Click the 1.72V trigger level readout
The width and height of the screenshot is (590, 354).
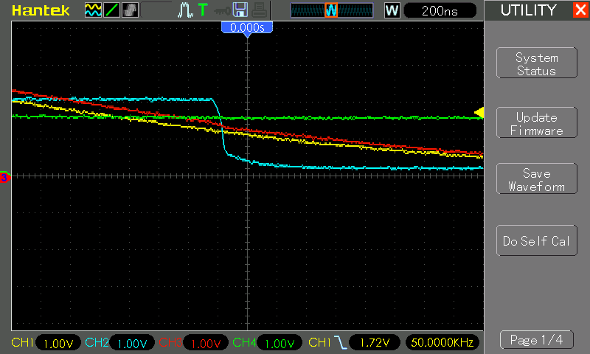pyautogui.click(x=375, y=343)
